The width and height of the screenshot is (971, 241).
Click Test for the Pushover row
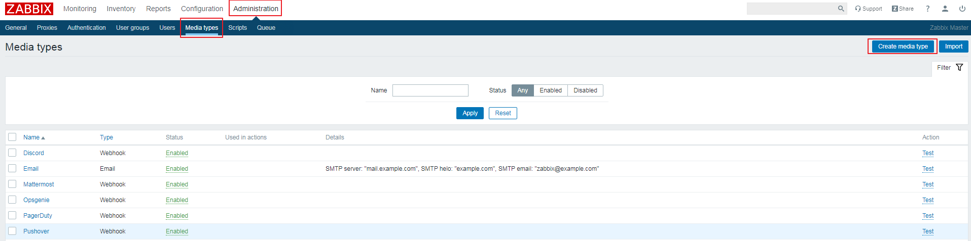tap(928, 231)
